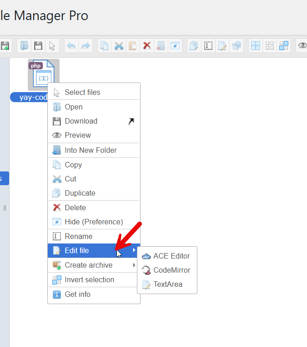Screen dimensions: 307x347
Task: Choose Open in the context menu
Action: tap(94, 107)
